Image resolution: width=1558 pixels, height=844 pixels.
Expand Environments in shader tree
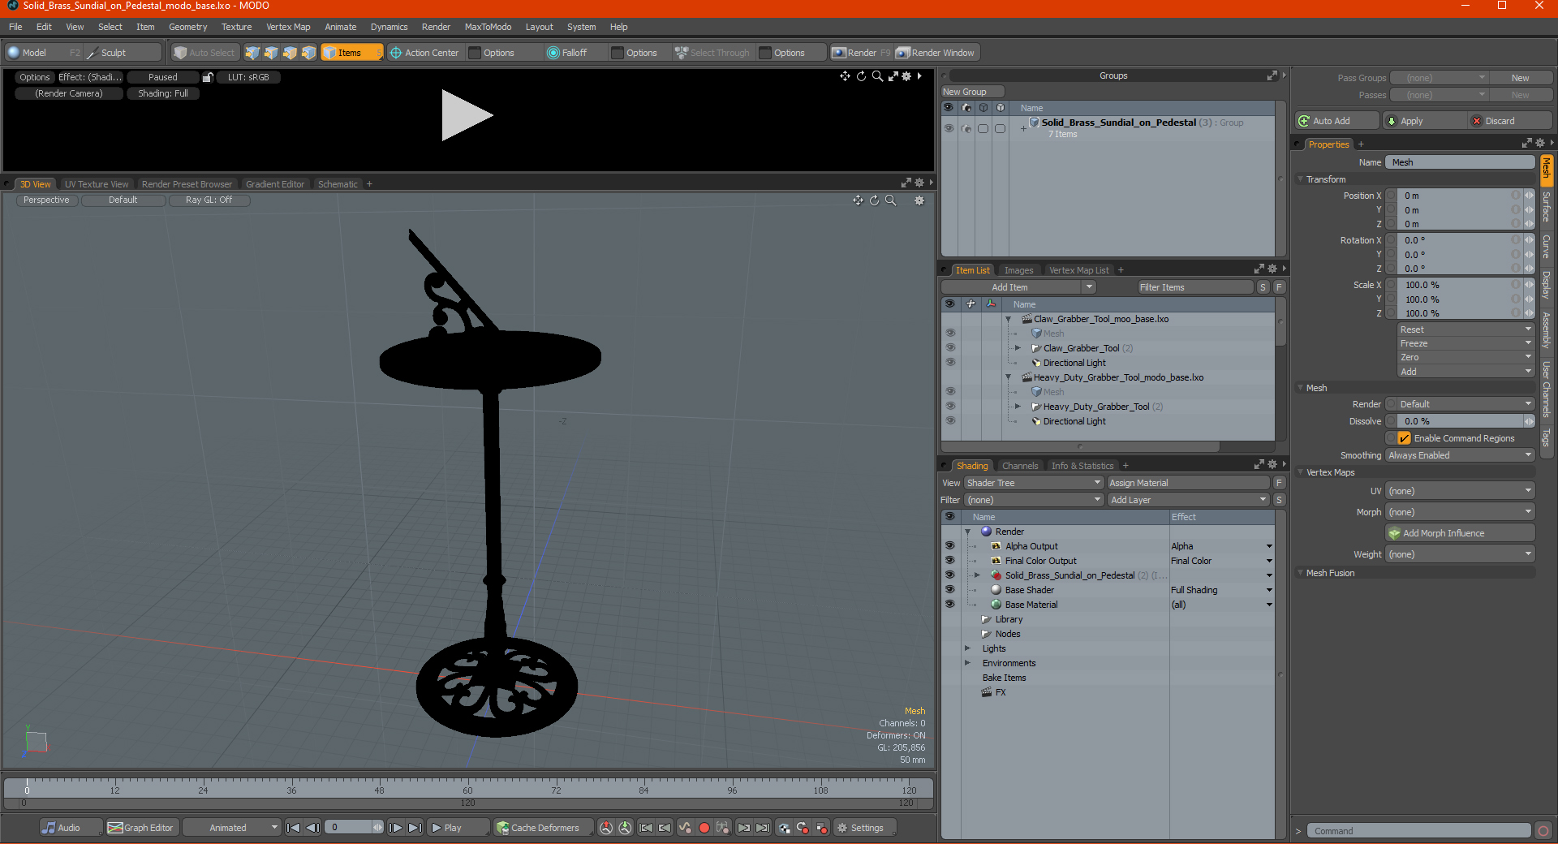967,663
